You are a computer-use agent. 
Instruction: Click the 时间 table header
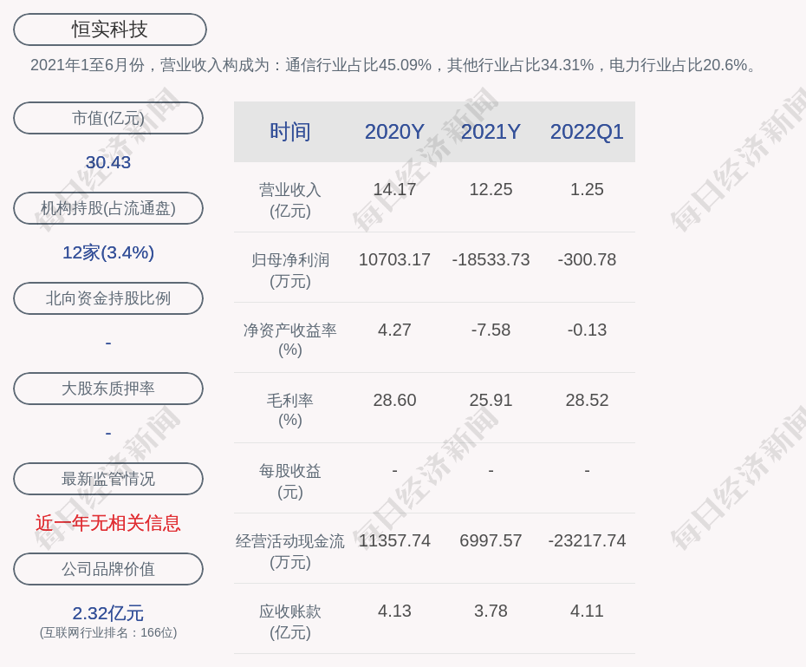[x=290, y=132]
